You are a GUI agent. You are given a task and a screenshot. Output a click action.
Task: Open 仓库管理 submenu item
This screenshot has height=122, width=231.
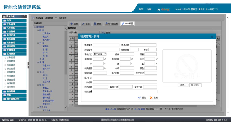tap(11, 65)
